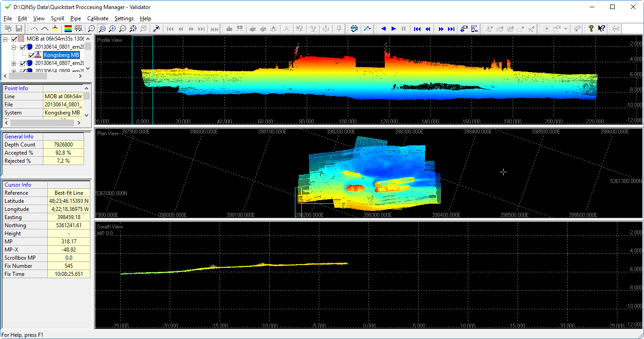Collapse the MOB at 06h54m35s tree node

[6, 39]
